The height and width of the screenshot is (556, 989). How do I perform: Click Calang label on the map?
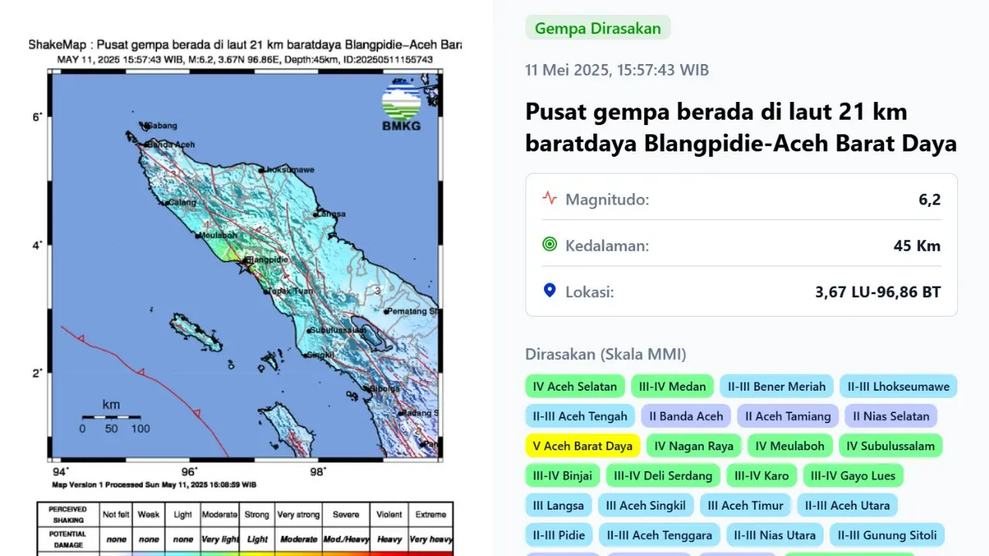point(183,202)
